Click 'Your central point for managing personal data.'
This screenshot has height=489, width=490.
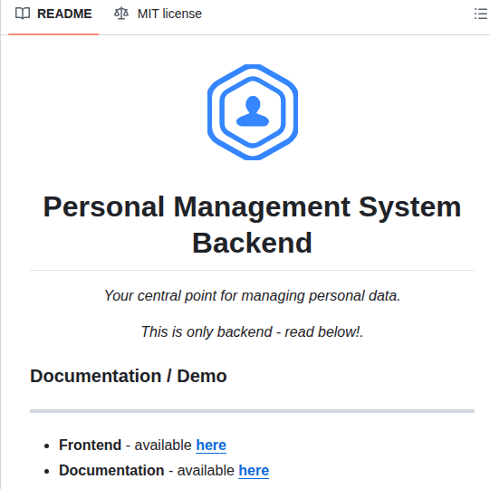coord(252,295)
